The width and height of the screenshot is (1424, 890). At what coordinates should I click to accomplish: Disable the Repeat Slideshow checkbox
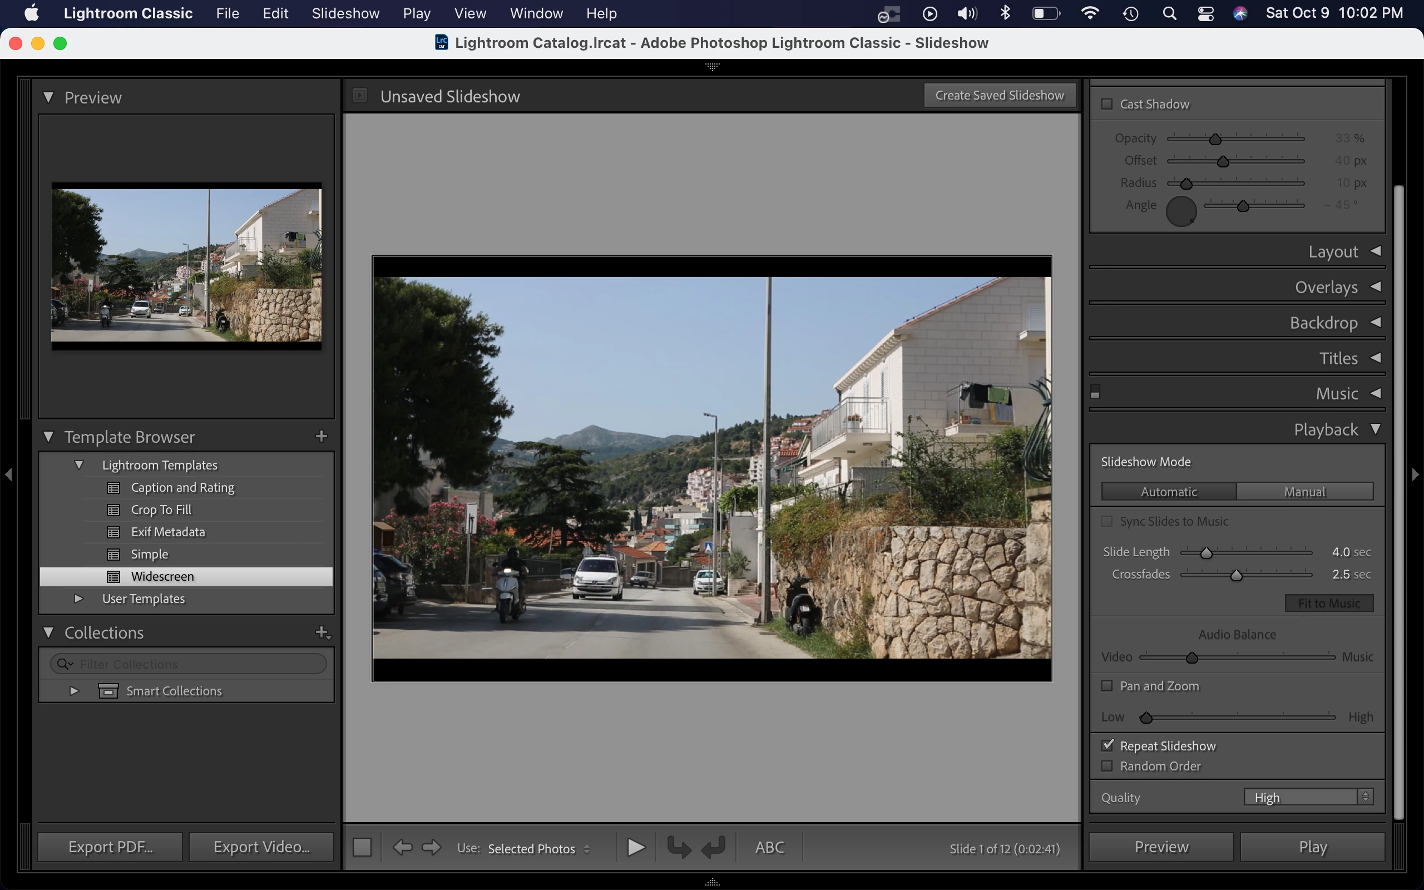1107,746
